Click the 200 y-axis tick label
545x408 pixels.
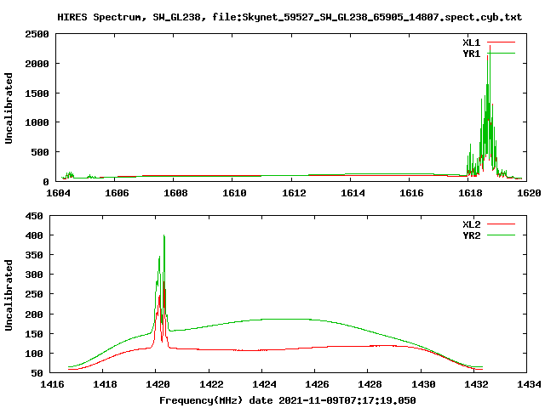pos(34,314)
